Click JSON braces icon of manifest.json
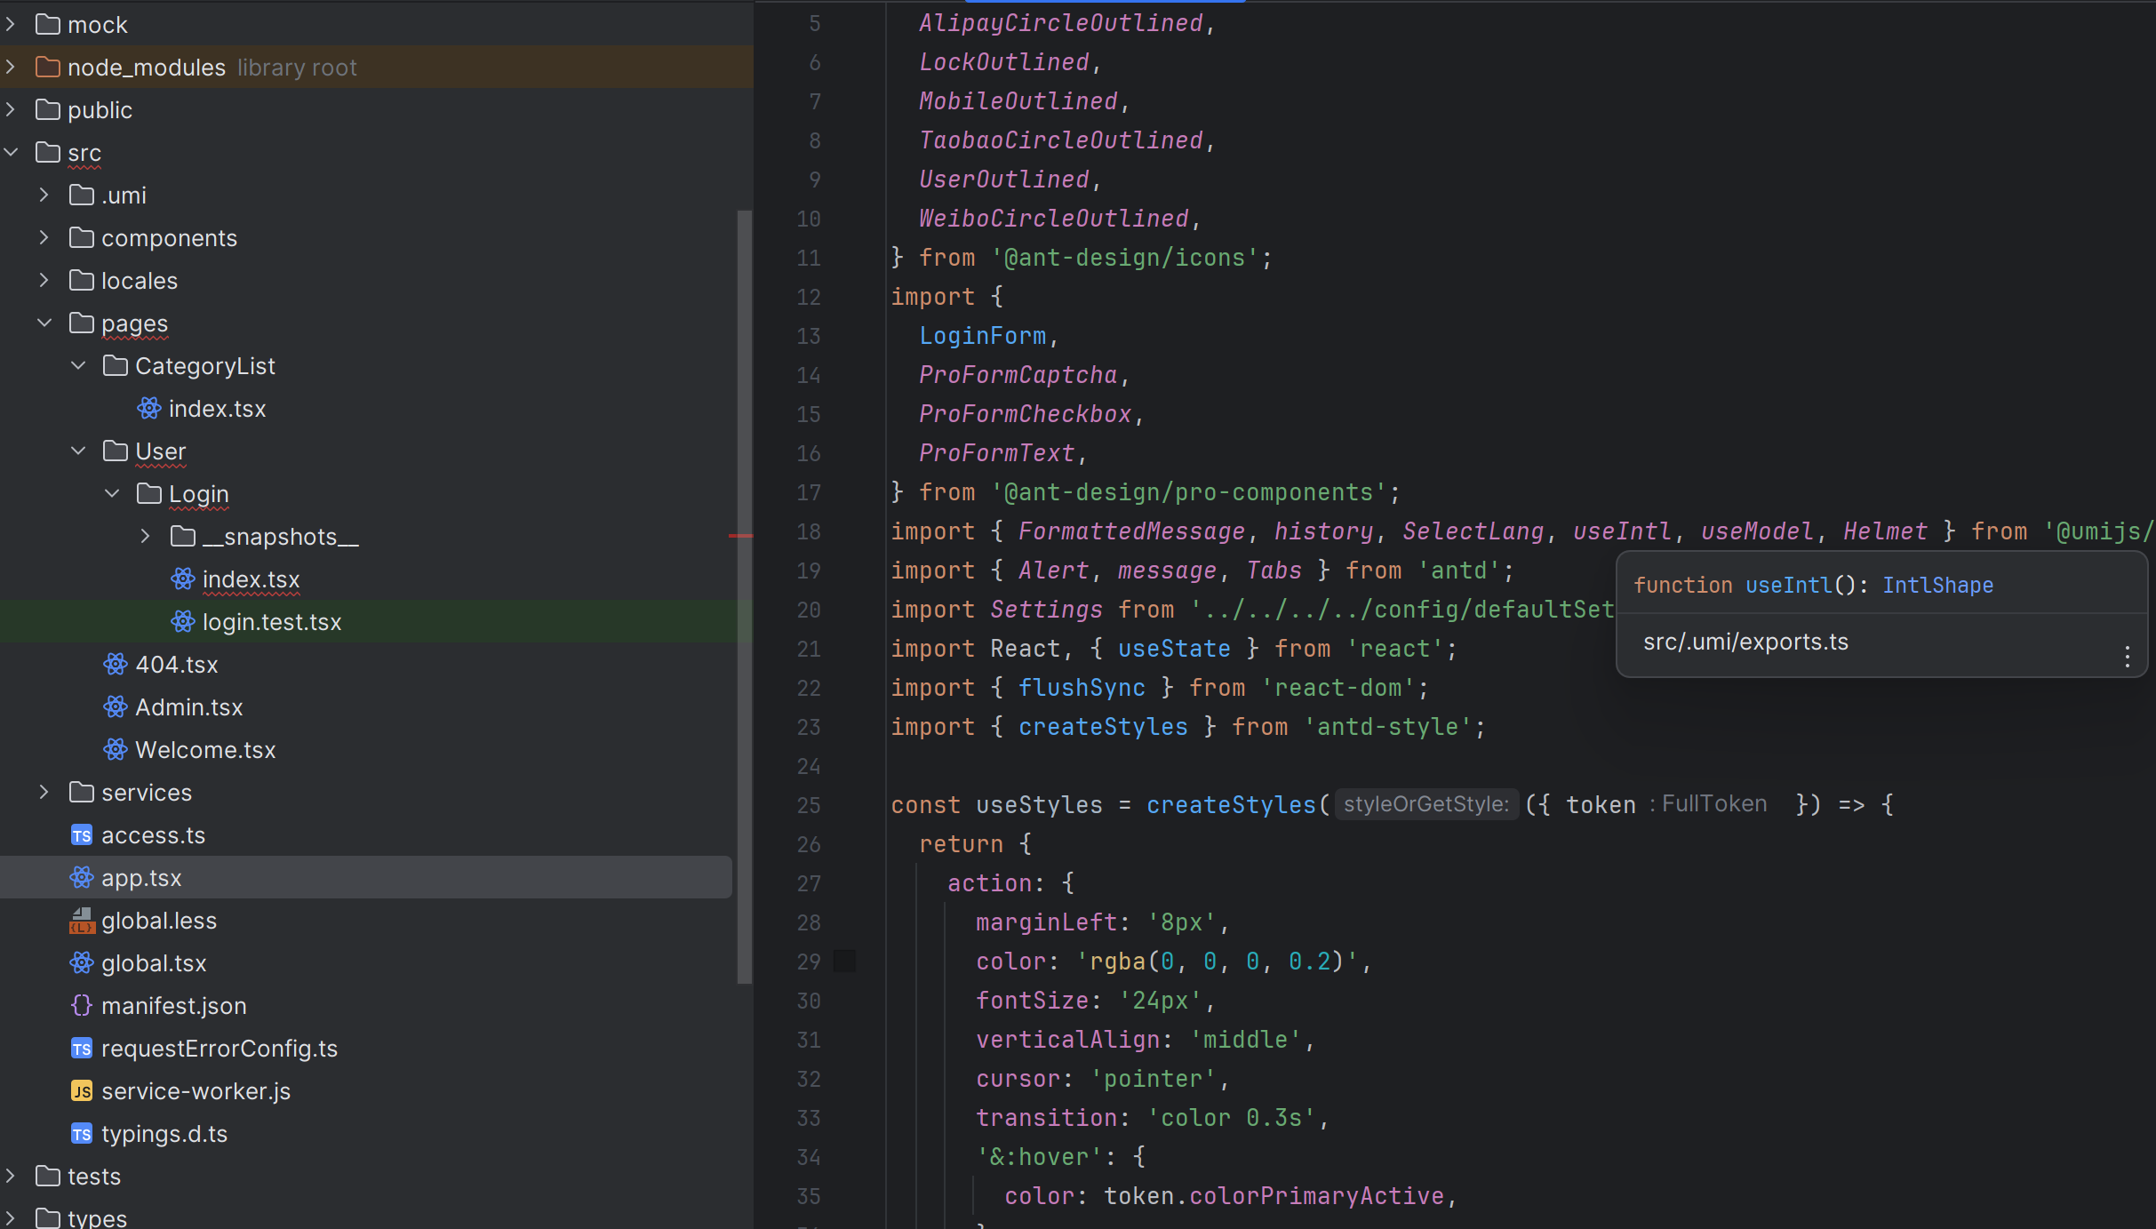The image size is (2156, 1229). [82, 1006]
